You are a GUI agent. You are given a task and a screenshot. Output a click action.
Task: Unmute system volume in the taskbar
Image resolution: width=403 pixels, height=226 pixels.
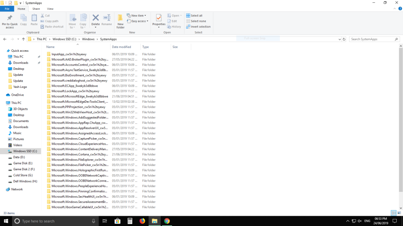pyautogui.click(x=359, y=221)
